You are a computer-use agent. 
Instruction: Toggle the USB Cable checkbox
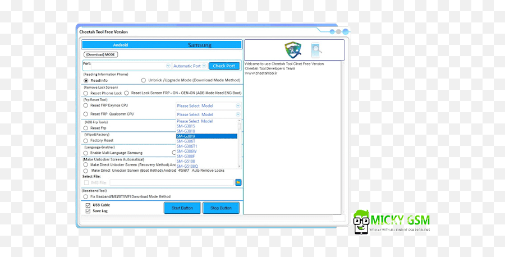coord(88,205)
